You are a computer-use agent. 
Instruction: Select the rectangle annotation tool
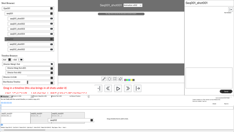(x=115, y=79)
